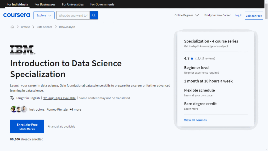
Task: Click the Introduction to Data Science title
Action: point(66,69)
